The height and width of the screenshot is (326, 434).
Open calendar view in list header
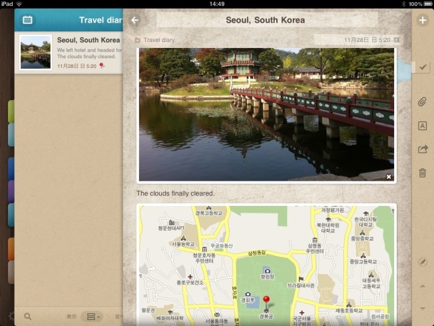(x=27, y=20)
